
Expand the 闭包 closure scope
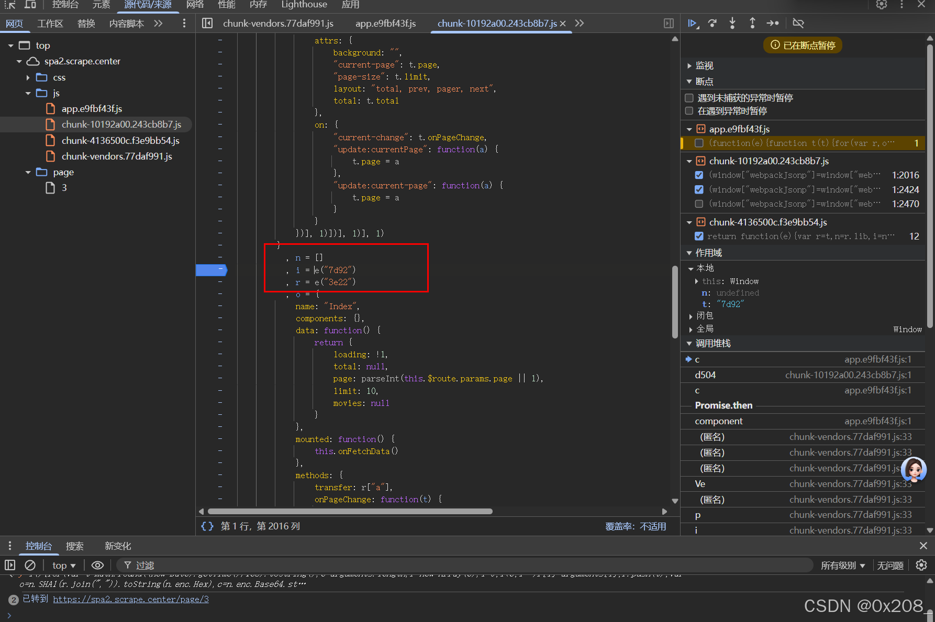691,316
